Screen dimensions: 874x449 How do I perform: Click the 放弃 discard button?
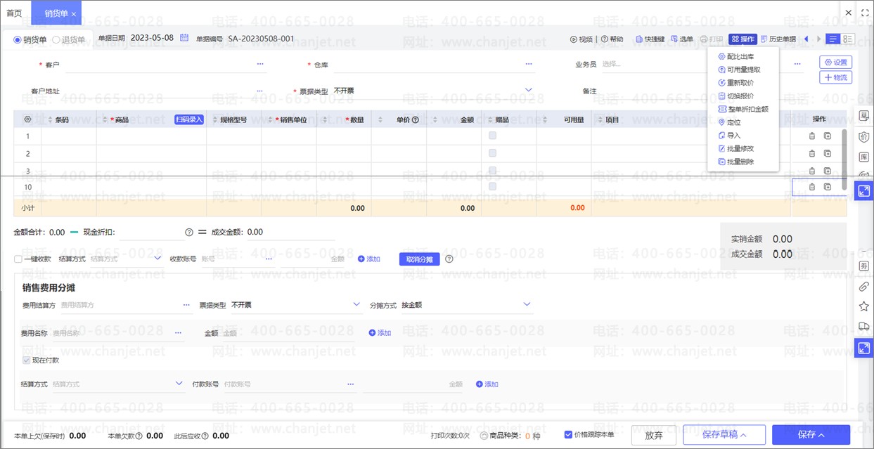coord(654,435)
